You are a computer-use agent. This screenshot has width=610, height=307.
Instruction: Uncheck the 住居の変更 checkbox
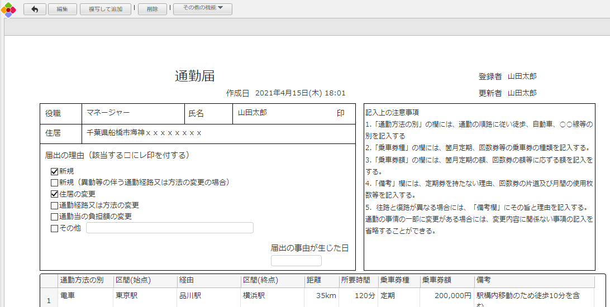tap(54, 194)
